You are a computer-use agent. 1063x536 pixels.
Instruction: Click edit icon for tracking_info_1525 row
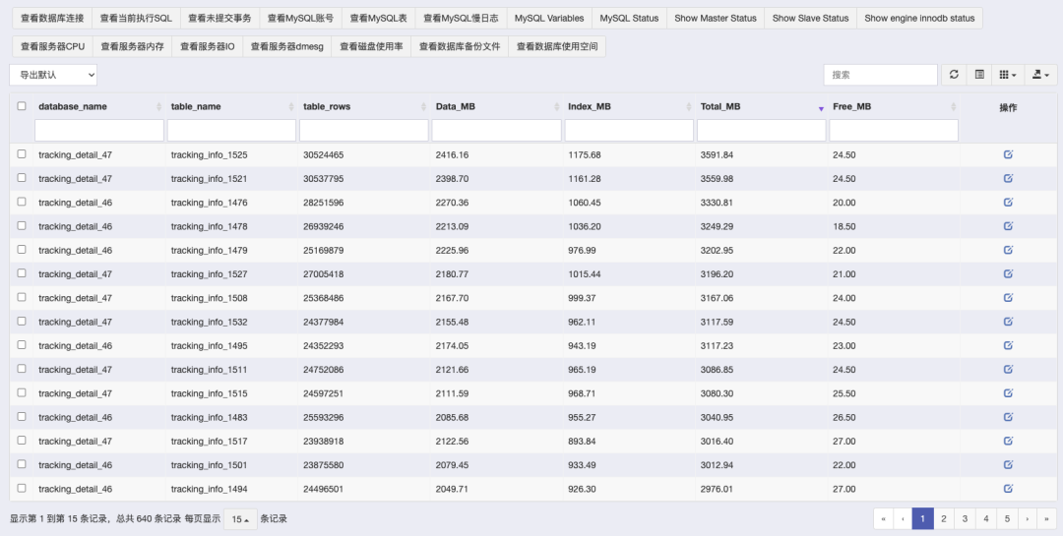1008,154
